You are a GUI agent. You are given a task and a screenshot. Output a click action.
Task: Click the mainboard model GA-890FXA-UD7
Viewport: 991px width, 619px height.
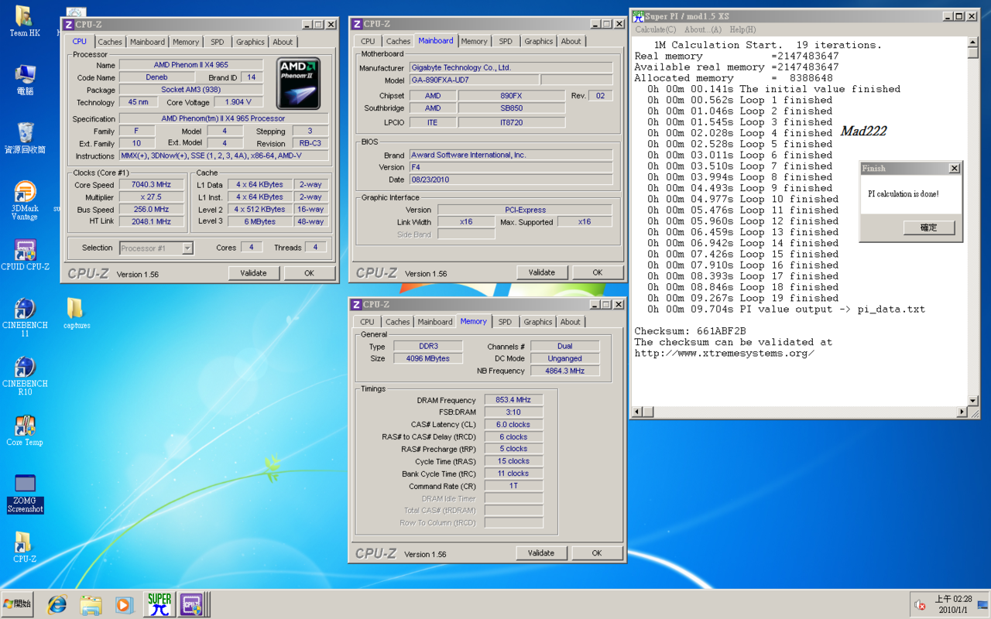click(x=473, y=80)
